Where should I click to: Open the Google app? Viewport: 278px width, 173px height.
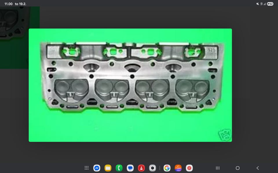[x=167, y=168]
